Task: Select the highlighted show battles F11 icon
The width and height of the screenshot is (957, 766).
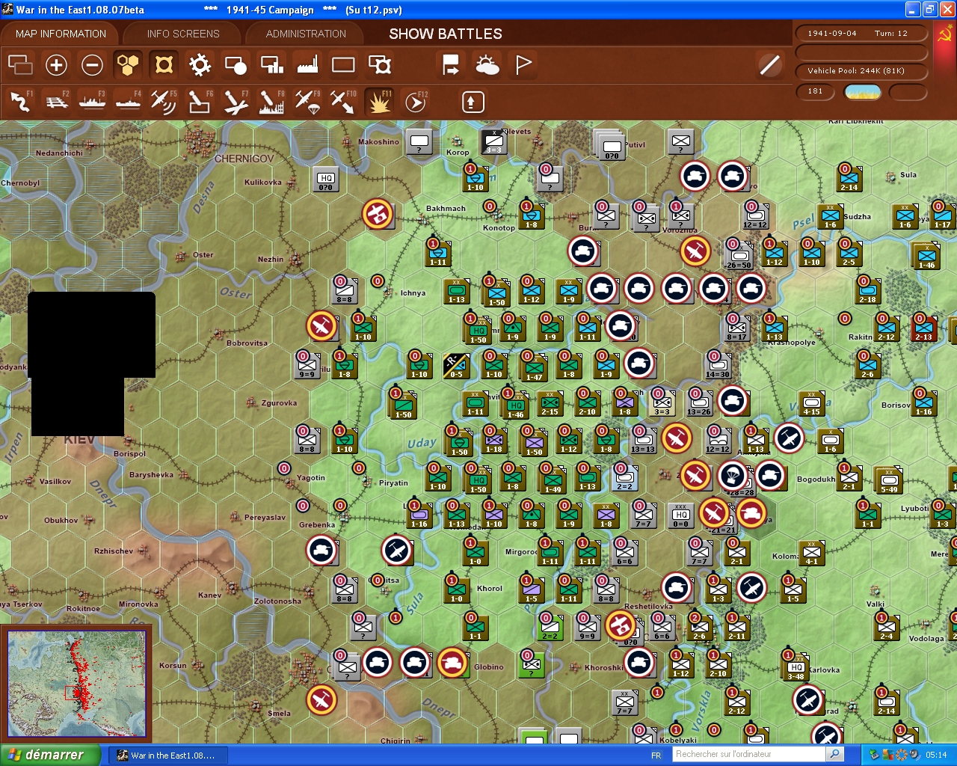Action: click(378, 101)
